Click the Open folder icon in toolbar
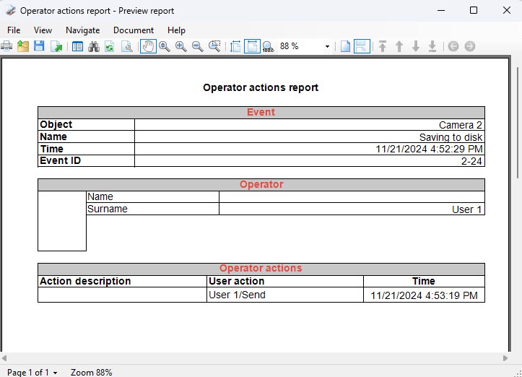The height and width of the screenshot is (377, 522). pos(23,46)
